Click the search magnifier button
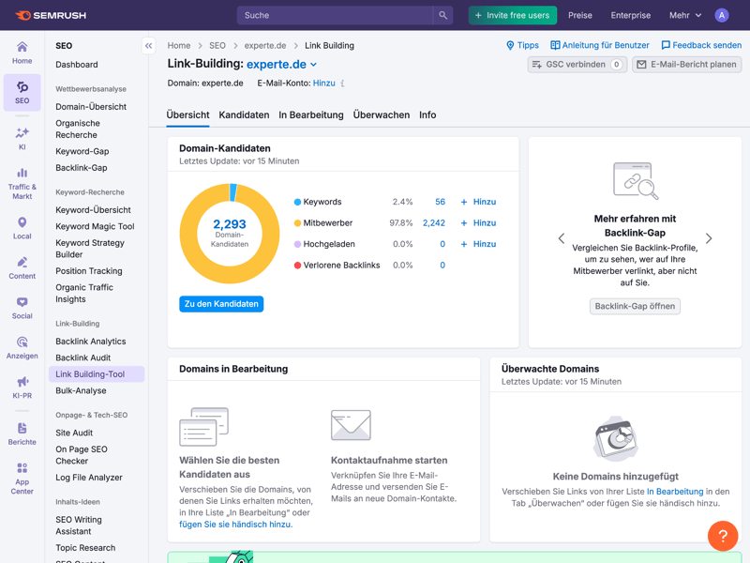The height and width of the screenshot is (563, 750). [x=442, y=15]
